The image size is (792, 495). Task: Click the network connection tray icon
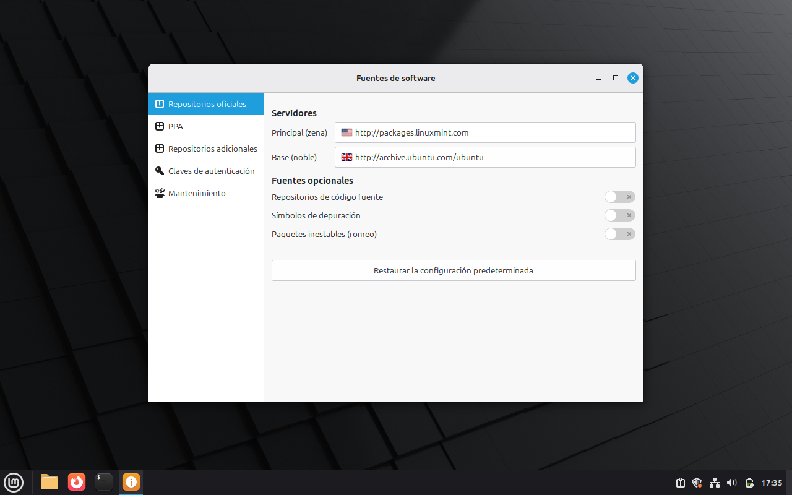tap(715, 483)
